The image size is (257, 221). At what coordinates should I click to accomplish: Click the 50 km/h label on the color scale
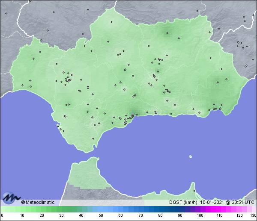(101, 215)
